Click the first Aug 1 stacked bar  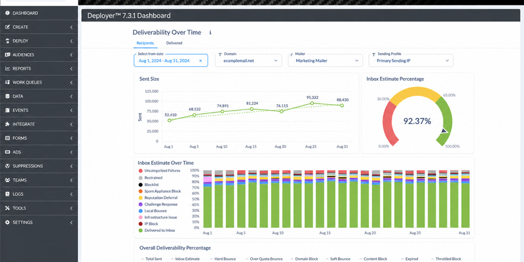(208, 199)
